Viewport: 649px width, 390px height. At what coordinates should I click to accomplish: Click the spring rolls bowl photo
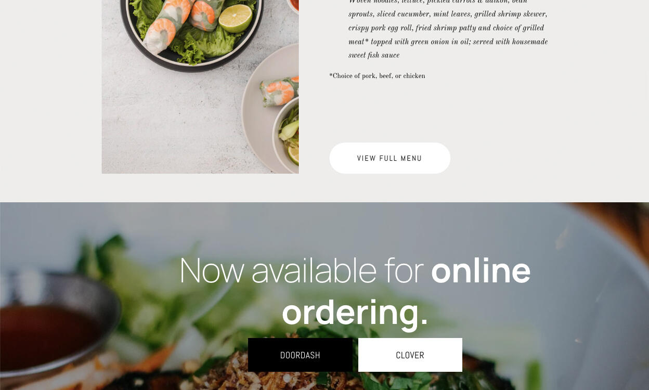[200, 86]
